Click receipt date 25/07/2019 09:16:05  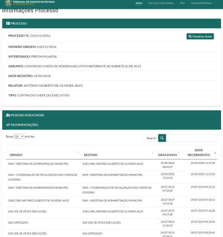[x=203, y=222]
